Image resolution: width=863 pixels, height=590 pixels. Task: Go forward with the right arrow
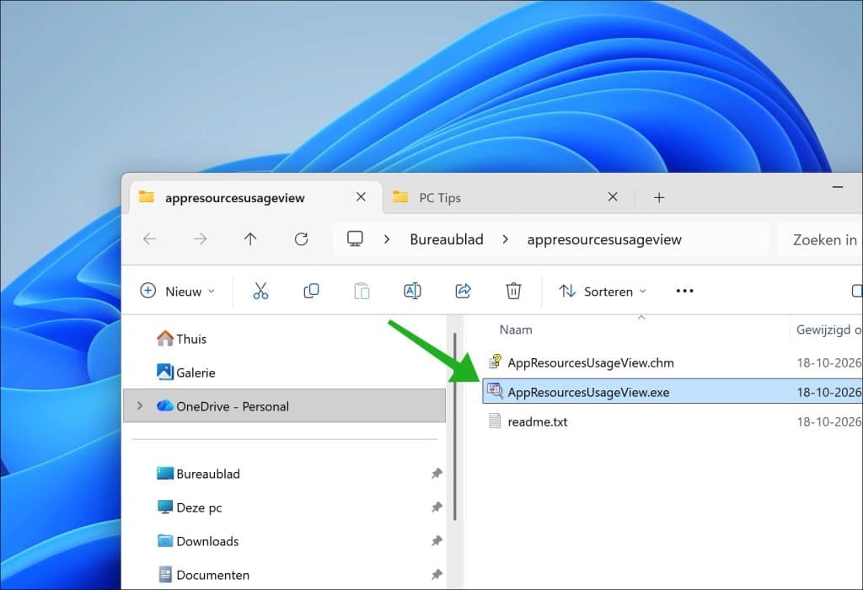(x=200, y=239)
